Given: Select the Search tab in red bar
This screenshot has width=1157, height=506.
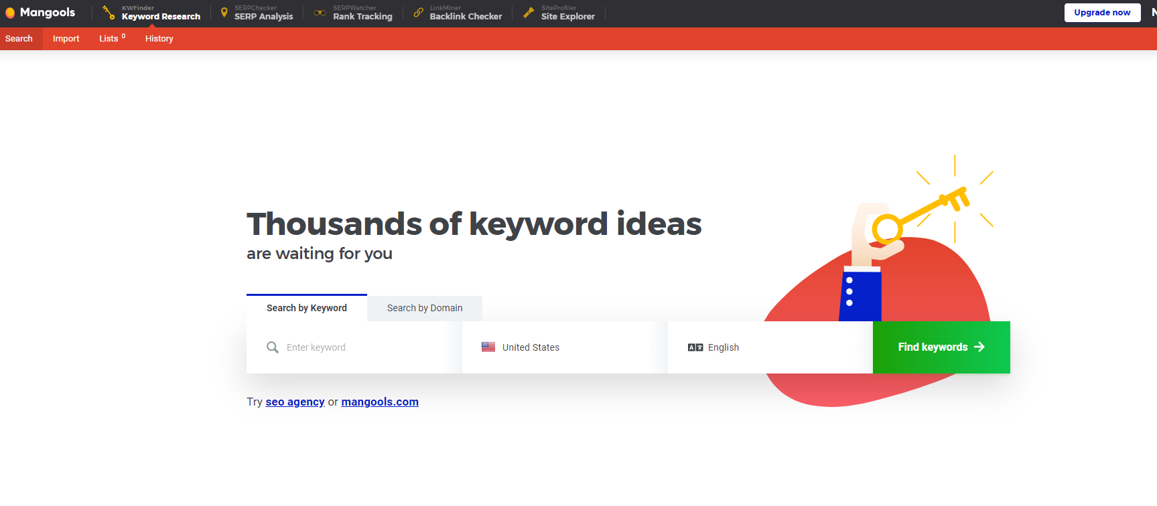Looking at the screenshot, I should point(19,39).
